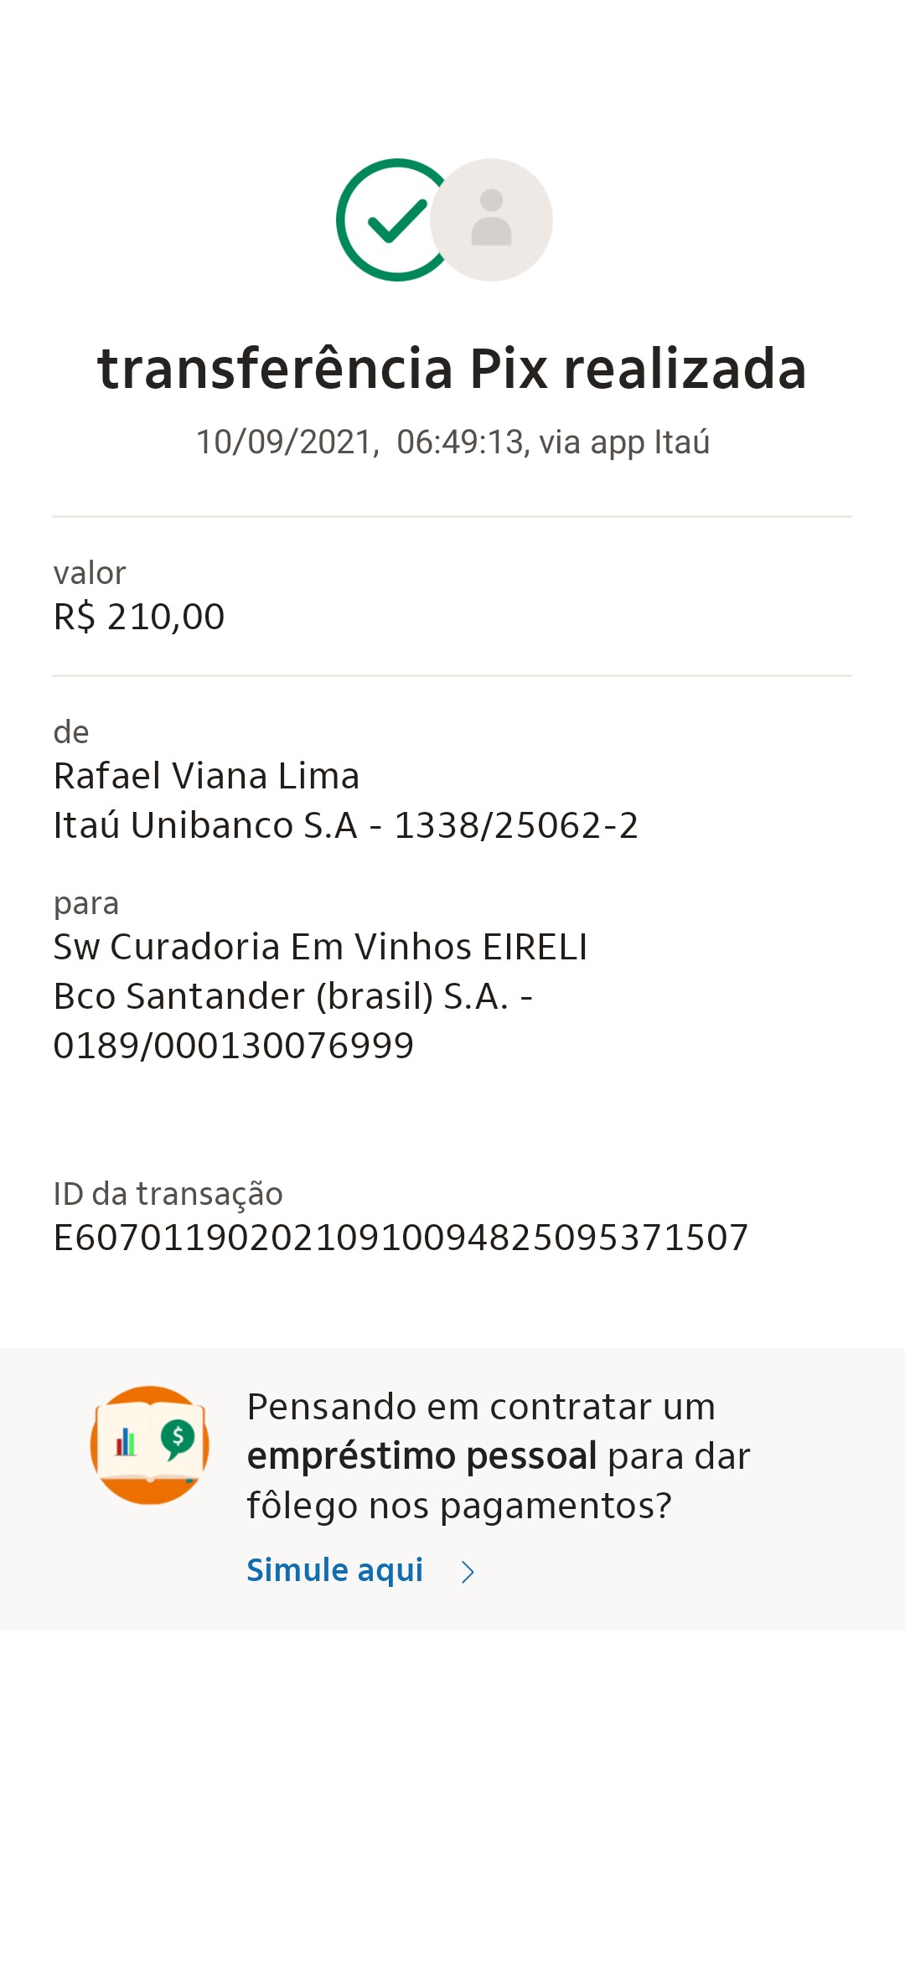Tap the Itaú Unibanco sender account line
Screen dimensions: 905x1964
(345, 825)
